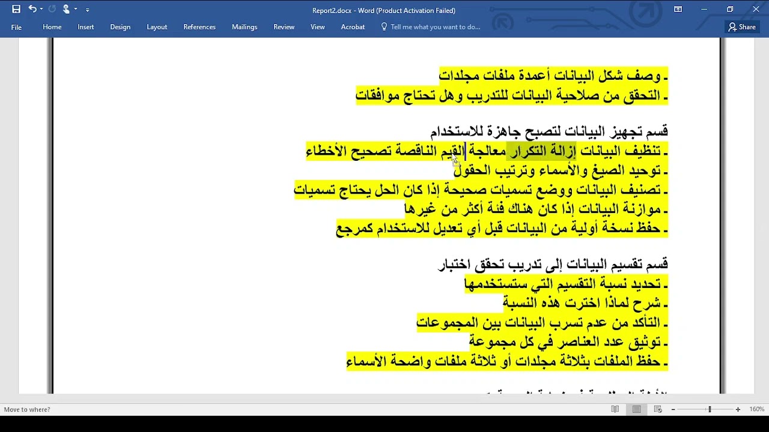This screenshot has width=769, height=432.
Task: Open the File tab
Action: [16, 27]
